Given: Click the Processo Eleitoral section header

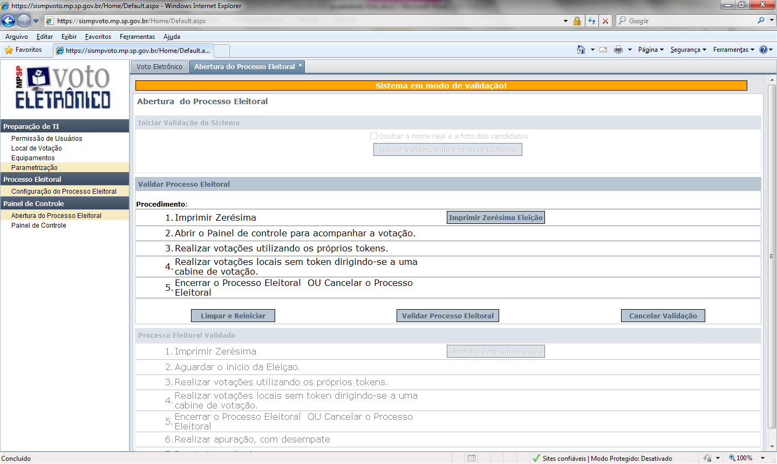Looking at the screenshot, I should [x=65, y=179].
